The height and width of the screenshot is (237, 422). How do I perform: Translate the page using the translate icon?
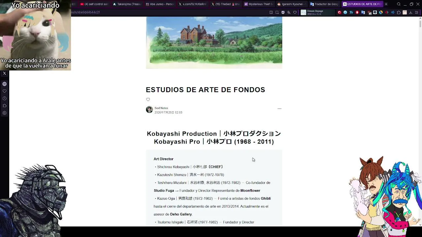coord(289,13)
